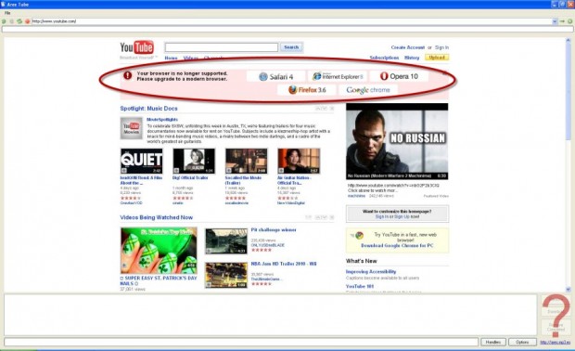Click the SUPER EASY ST. PATRICK'S DAY NAILS link
Screen dimensions: 575x351
159,280
